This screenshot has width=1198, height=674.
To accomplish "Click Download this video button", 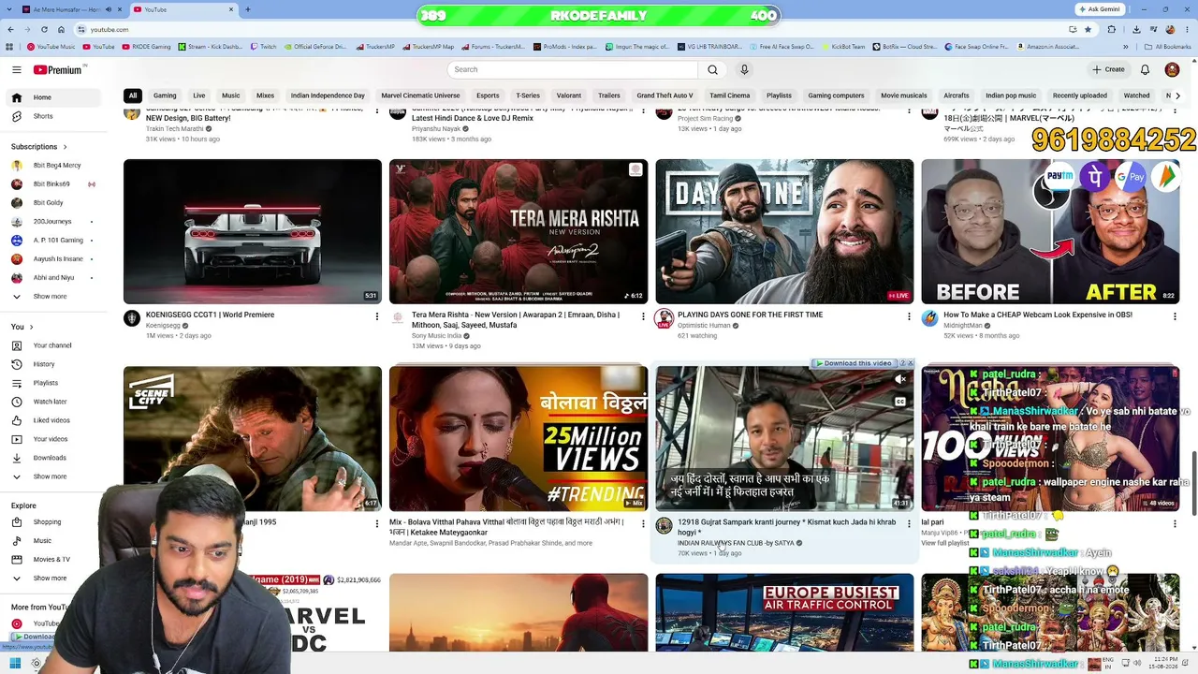I will click(854, 363).
